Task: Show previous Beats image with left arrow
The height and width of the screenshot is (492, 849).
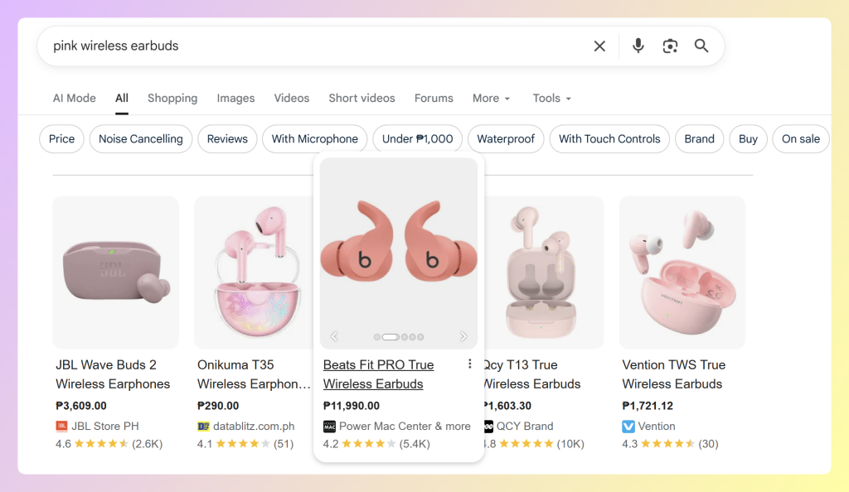Action: (334, 336)
